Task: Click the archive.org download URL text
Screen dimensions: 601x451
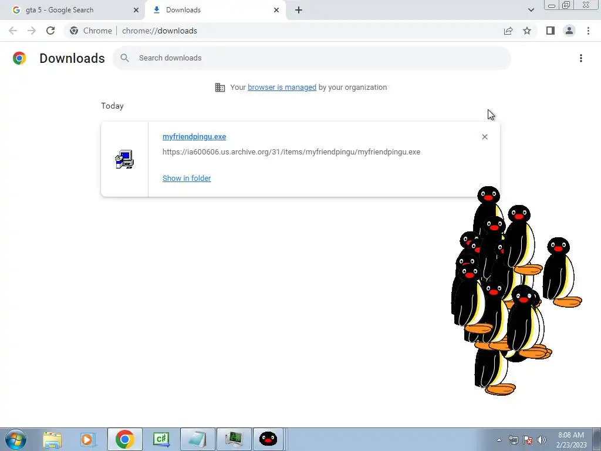Action: pos(291,152)
